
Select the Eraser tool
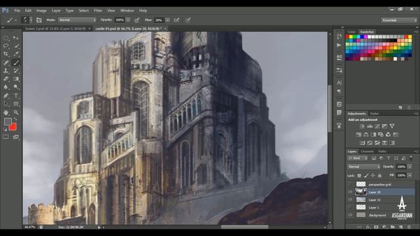6,79
